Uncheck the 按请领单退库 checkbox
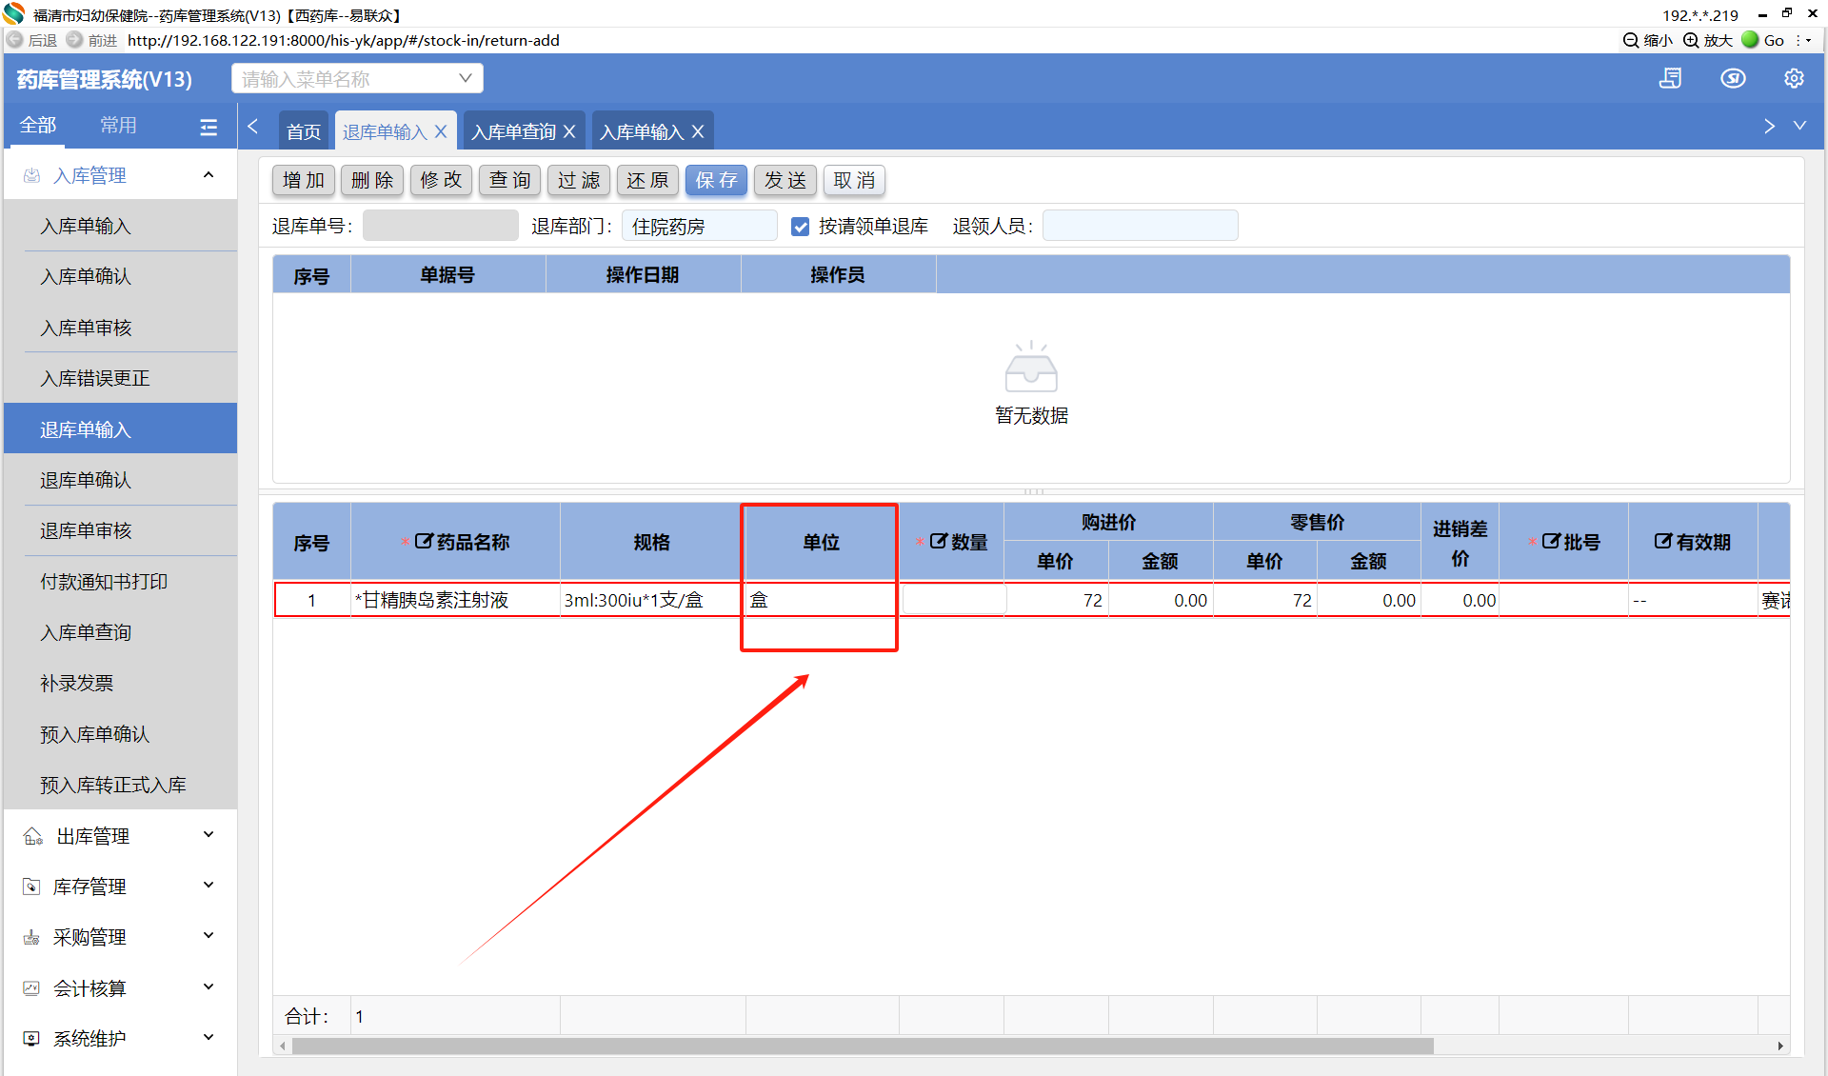Screen dimensions: 1828x1076 click(800, 227)
